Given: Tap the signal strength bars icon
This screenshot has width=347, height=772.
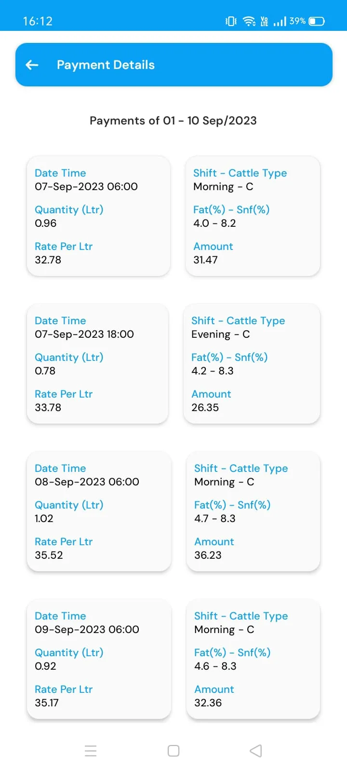Looking at the screenshot, I should point(280,21).
